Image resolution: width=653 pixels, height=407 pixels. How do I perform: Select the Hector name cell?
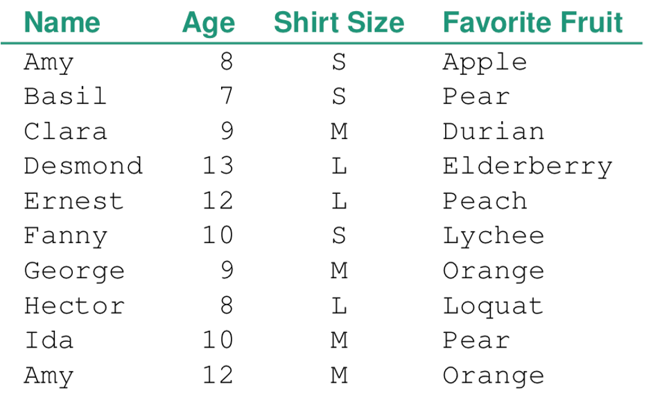coord(74,306)
